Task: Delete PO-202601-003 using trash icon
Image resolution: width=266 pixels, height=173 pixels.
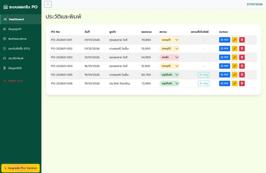Action: [x=242, y=57]
